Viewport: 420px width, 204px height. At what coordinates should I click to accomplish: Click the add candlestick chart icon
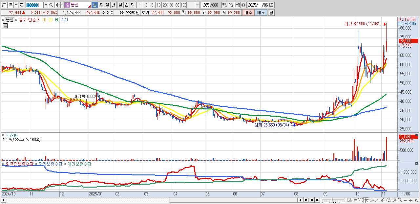tap(225, 5)
